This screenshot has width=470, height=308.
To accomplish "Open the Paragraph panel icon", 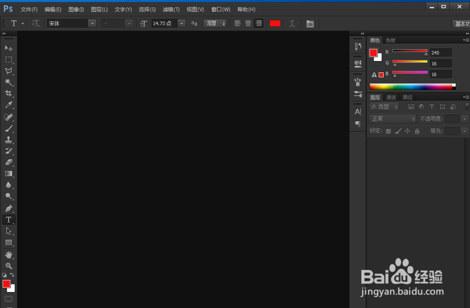I will [x=358, y=123].
